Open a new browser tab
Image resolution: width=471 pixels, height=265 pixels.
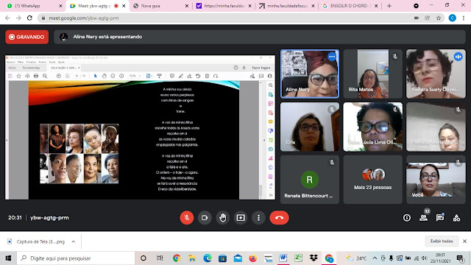pyautogui.click(x=389, y=6)
